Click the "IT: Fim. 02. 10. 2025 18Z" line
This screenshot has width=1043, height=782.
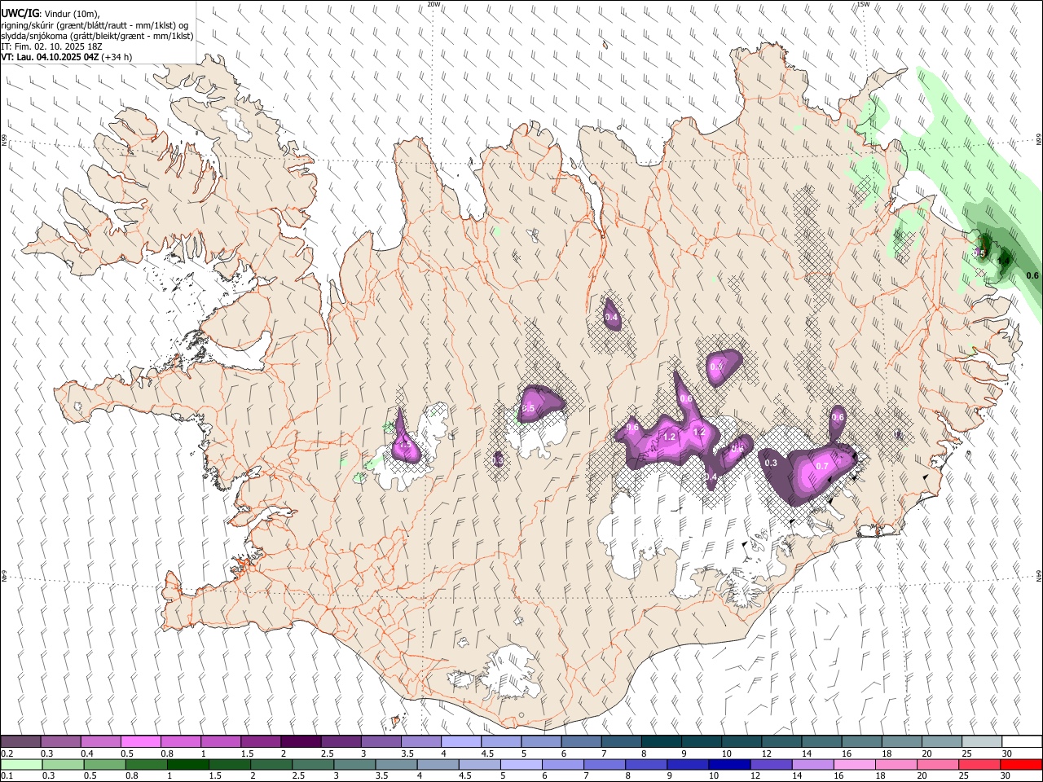pos(51,46)
